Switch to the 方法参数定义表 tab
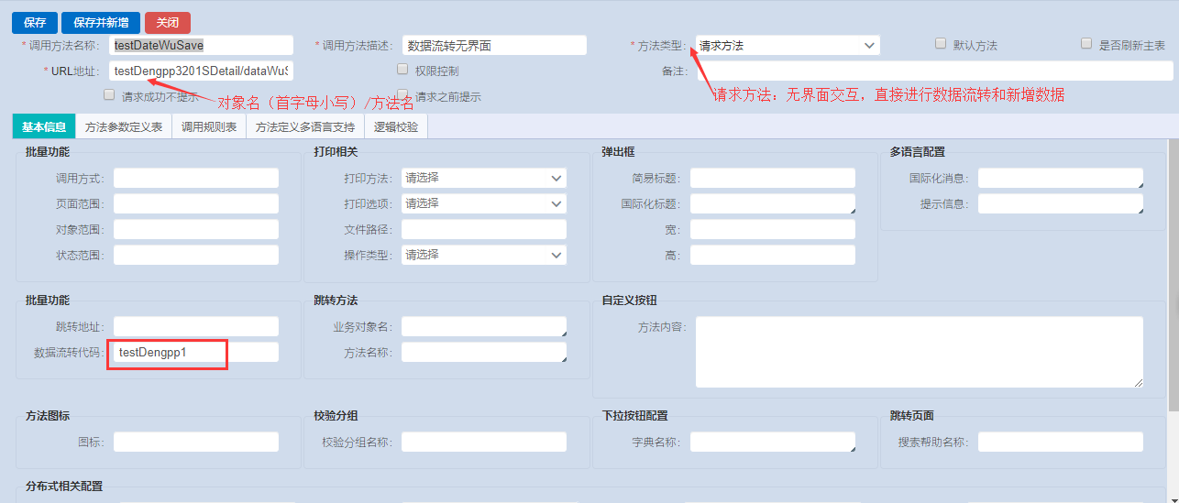This screenshot has width=1179, height=503. [x=124, y=127]
